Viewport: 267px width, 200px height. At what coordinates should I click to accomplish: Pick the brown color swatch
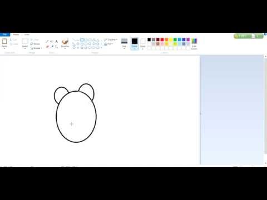coord(158,44)
